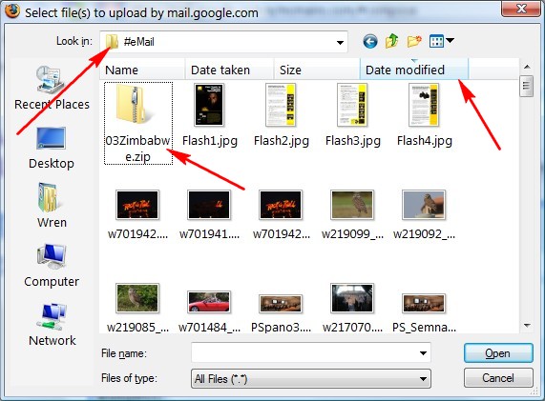Open the View menu icon
The height and width of the screenshot is (401, 545).
click(436, 41)
